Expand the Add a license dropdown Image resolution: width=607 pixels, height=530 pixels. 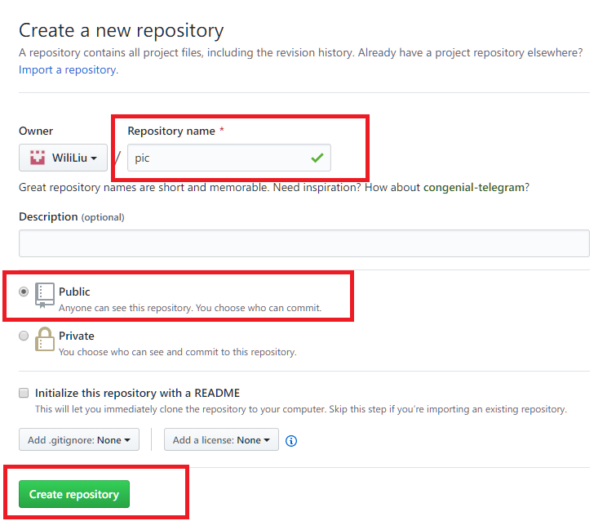coord(221,439)
